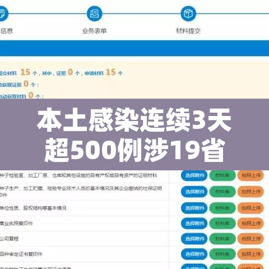Click the 自动获取材料 0 个 line
This screenshot has width=269, height=269.
(x=22, y=96)
